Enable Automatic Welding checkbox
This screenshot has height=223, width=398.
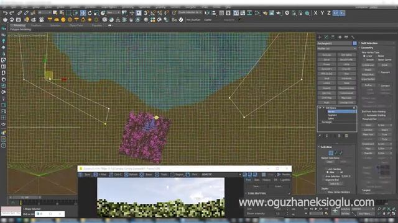pyautogui.click(x=365, y=115)
